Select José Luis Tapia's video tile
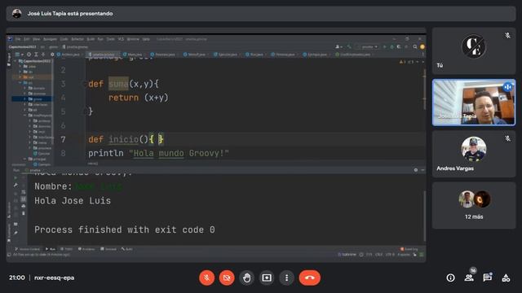The image size is (522, 293). 474,103
